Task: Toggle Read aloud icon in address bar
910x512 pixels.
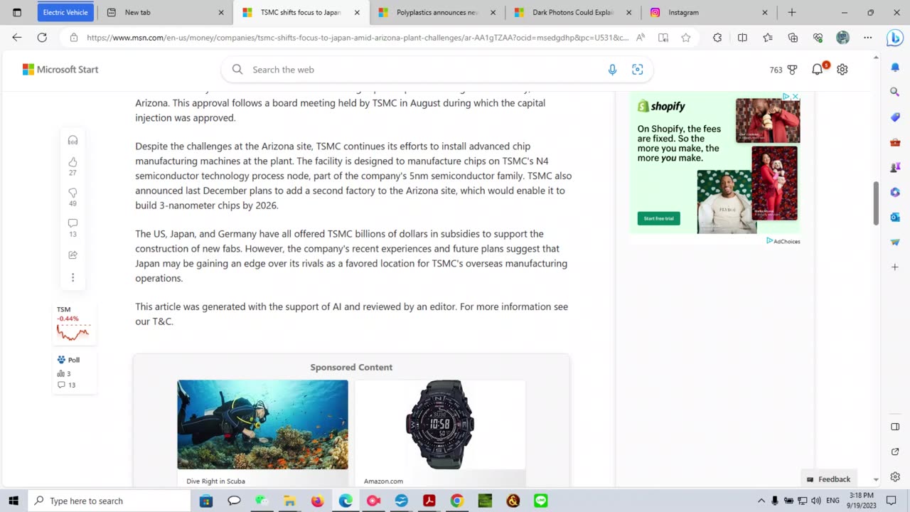Action: coord(641,38)
